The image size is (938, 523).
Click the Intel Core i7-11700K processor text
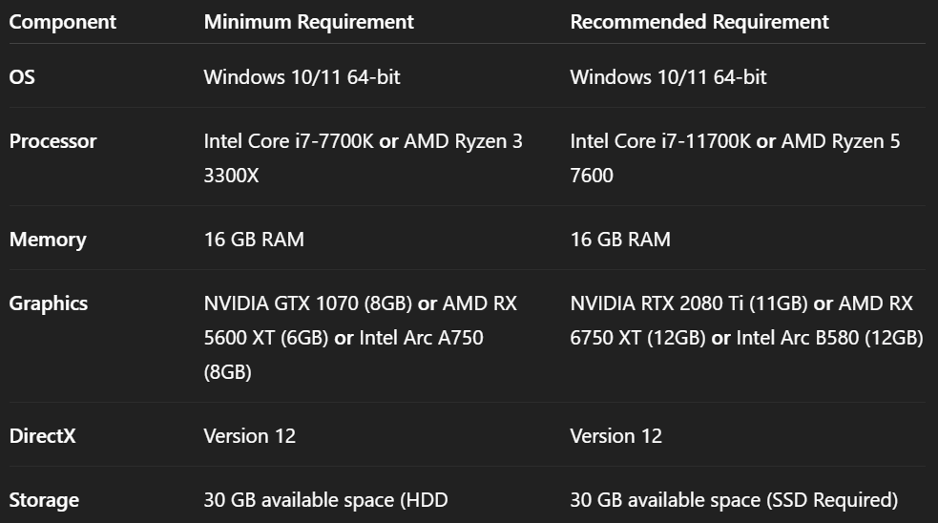click(x=659, y=141)
